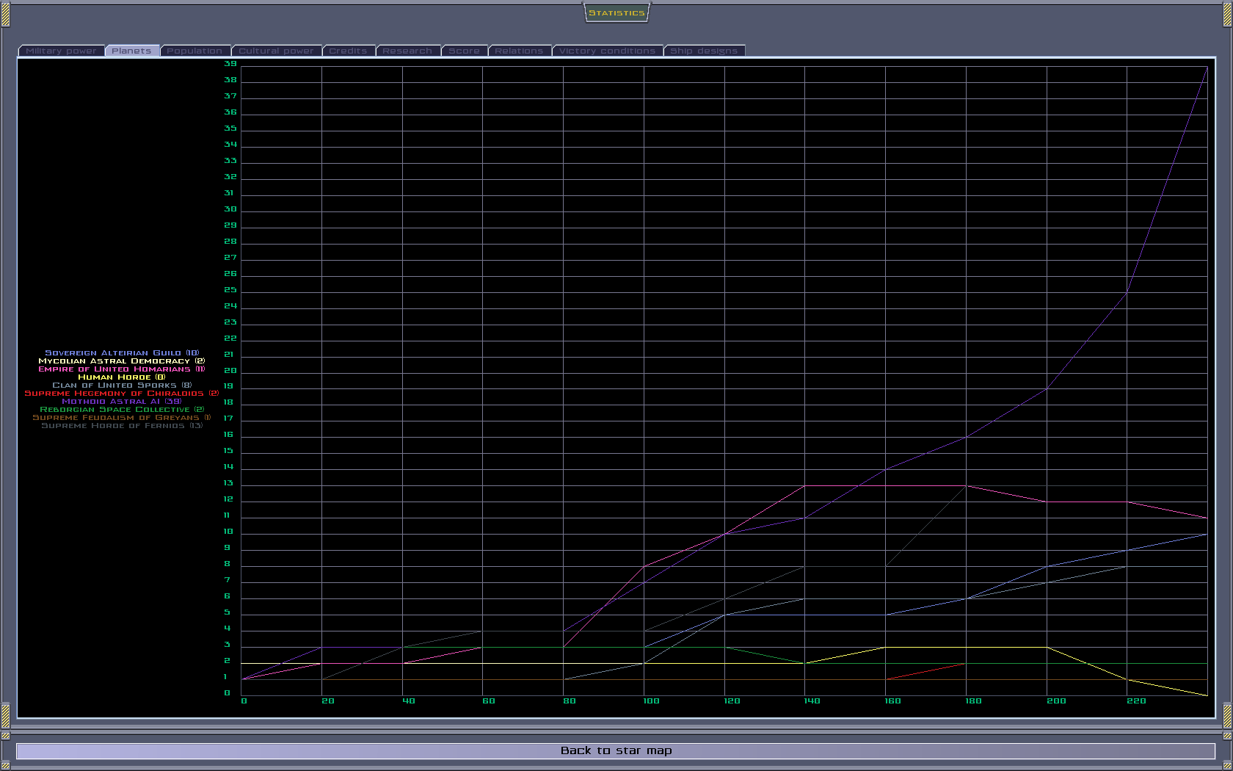Screen dimensions: 1233x771
Task: Show the Score tab
Action: click(x=464, y=51)
